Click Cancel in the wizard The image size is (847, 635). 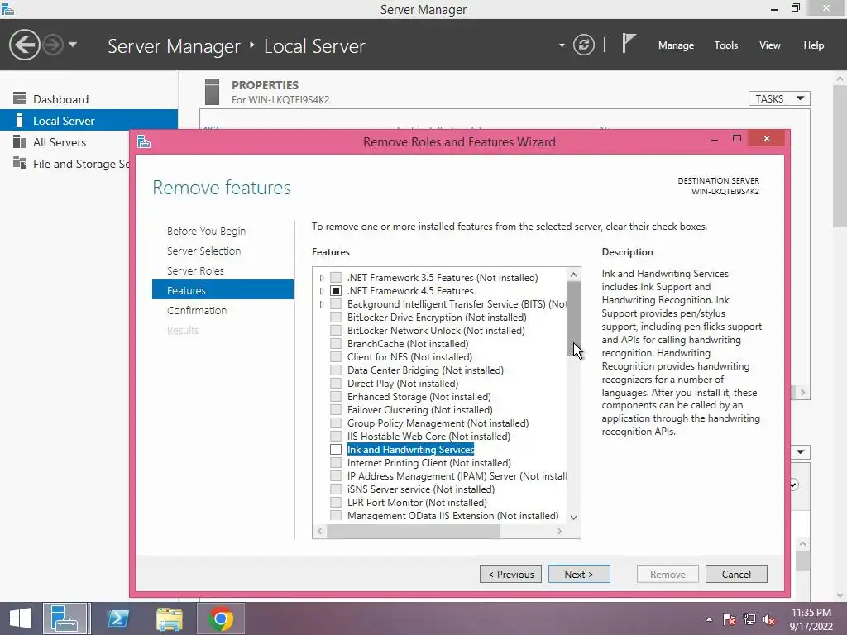pos(735,574)
